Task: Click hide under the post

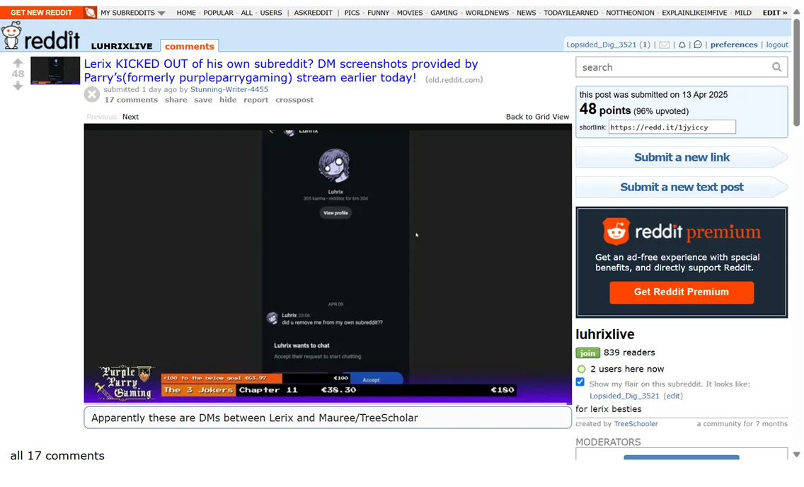Action: point(228,100)
